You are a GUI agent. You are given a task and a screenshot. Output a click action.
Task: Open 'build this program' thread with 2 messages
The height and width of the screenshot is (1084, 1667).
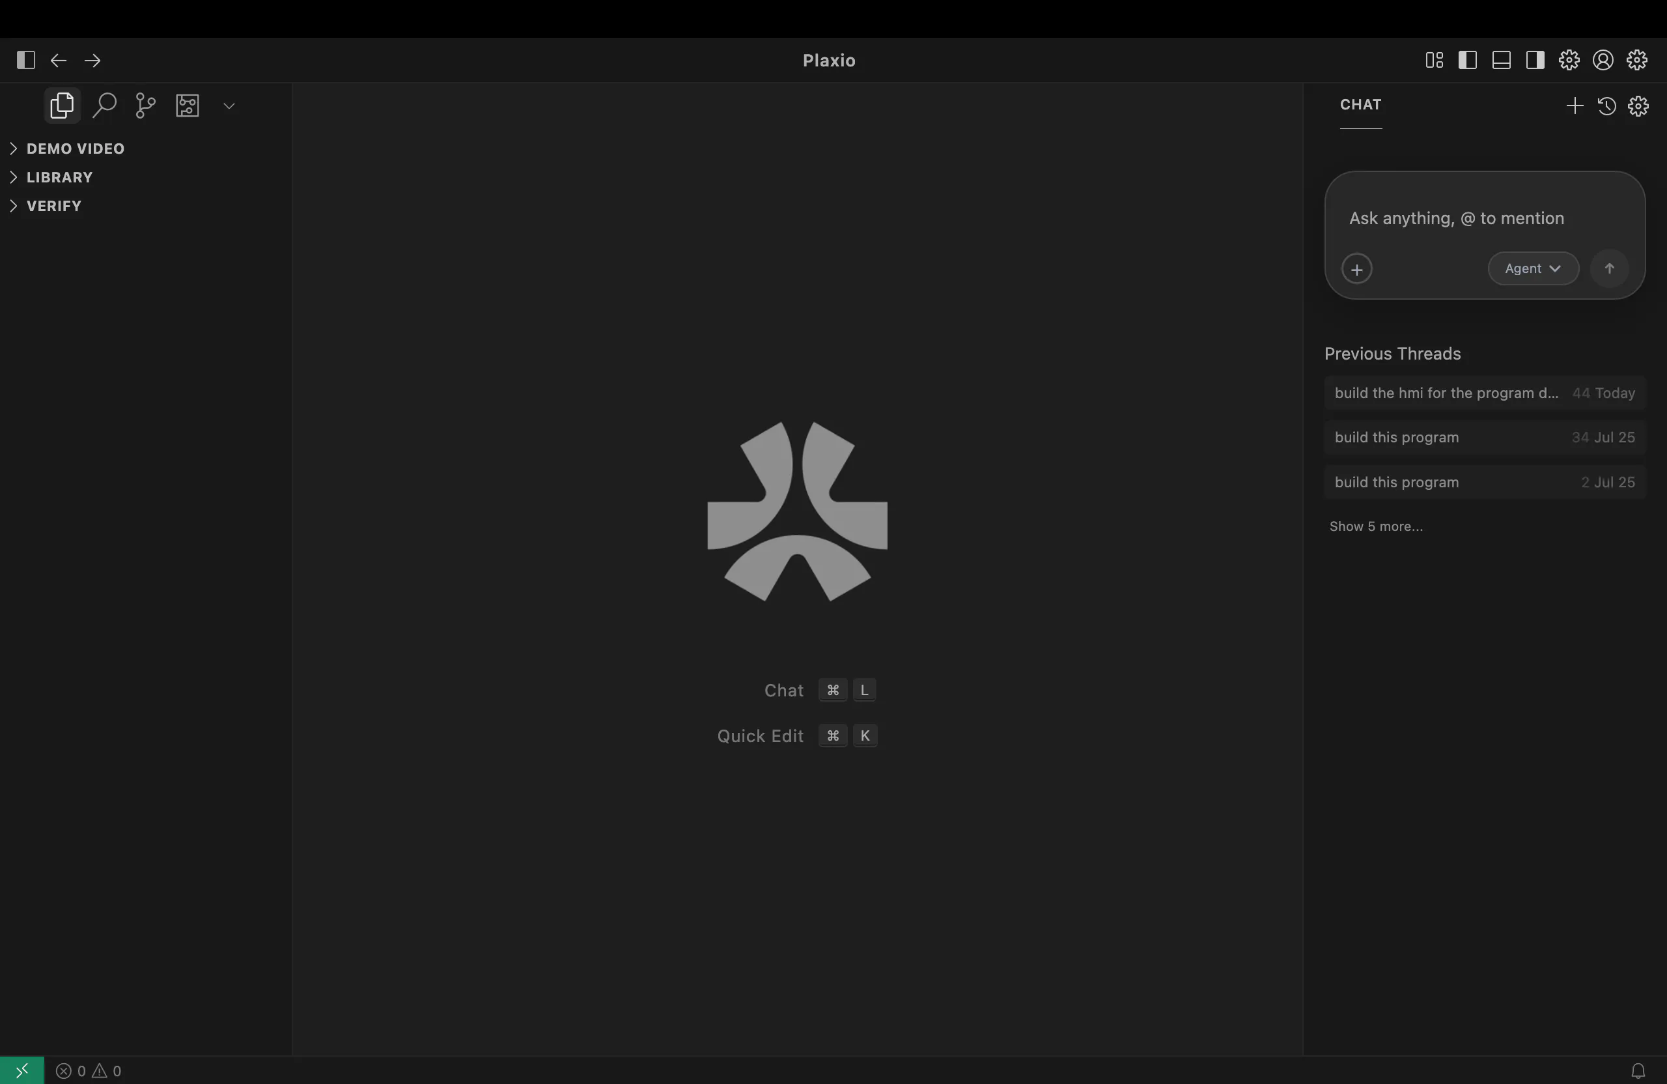tap(1485, 482)
